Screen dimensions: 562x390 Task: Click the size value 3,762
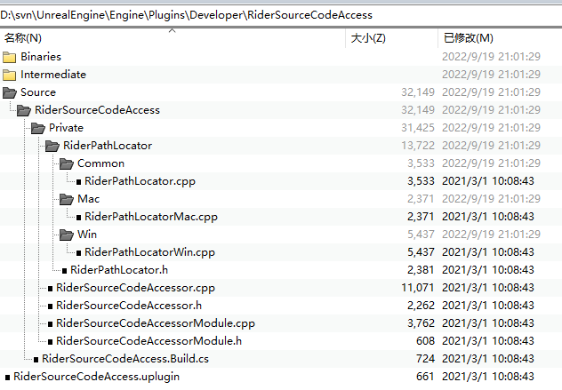[421, 323]
